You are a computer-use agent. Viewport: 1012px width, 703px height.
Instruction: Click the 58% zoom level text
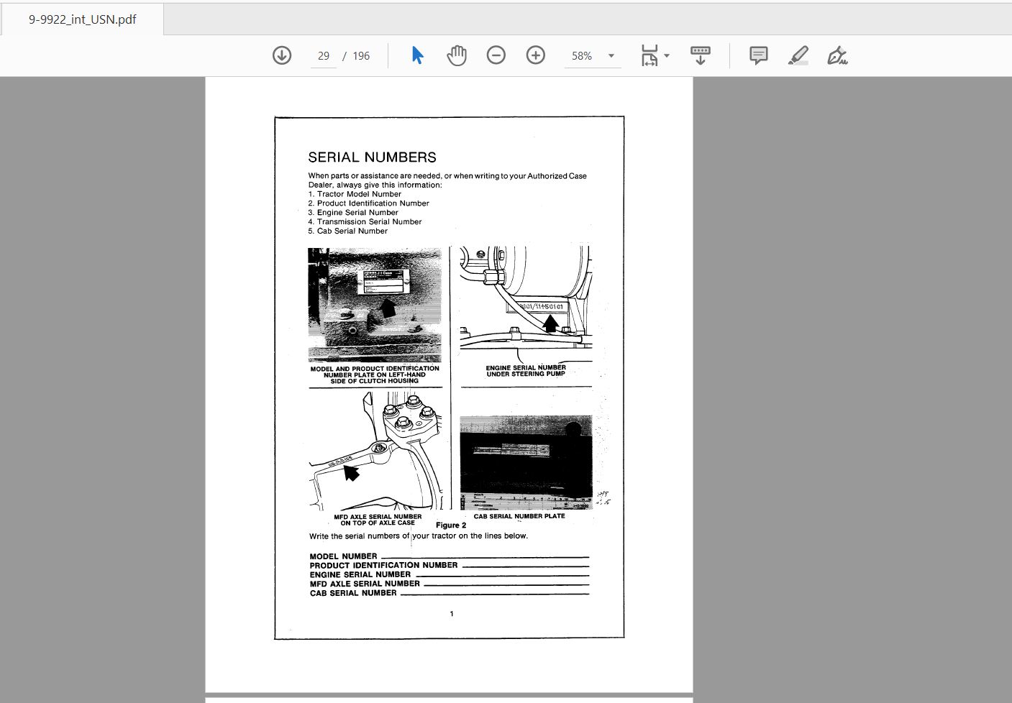click(x=582, y=55)
